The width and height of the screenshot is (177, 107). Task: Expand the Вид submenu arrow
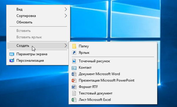(x=66, y=9)
